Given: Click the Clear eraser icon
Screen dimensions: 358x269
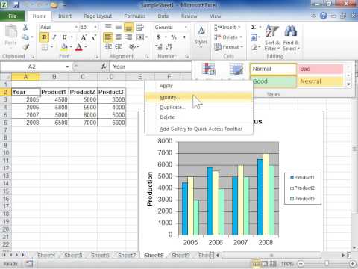Looking at the screenshot, I should (254, 47).
